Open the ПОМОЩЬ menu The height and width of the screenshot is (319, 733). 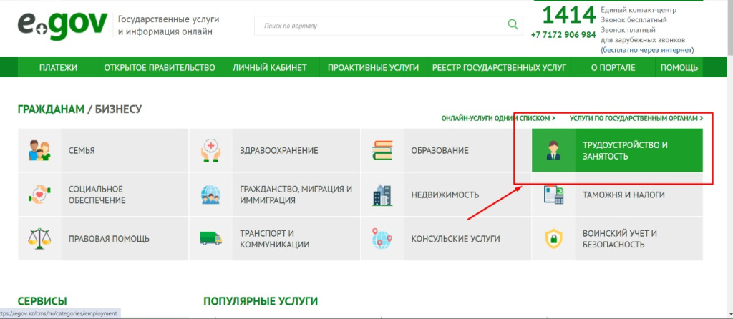point(679,68)
